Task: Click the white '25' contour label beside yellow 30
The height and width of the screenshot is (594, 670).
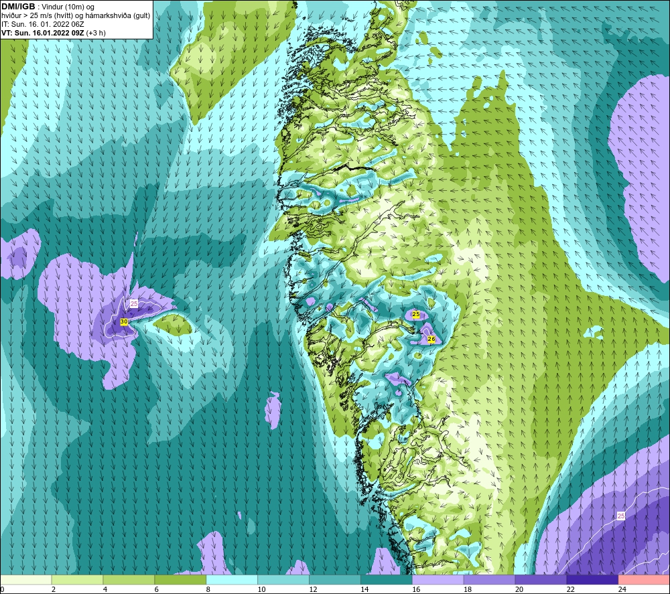Action: [x=134, y=303]
